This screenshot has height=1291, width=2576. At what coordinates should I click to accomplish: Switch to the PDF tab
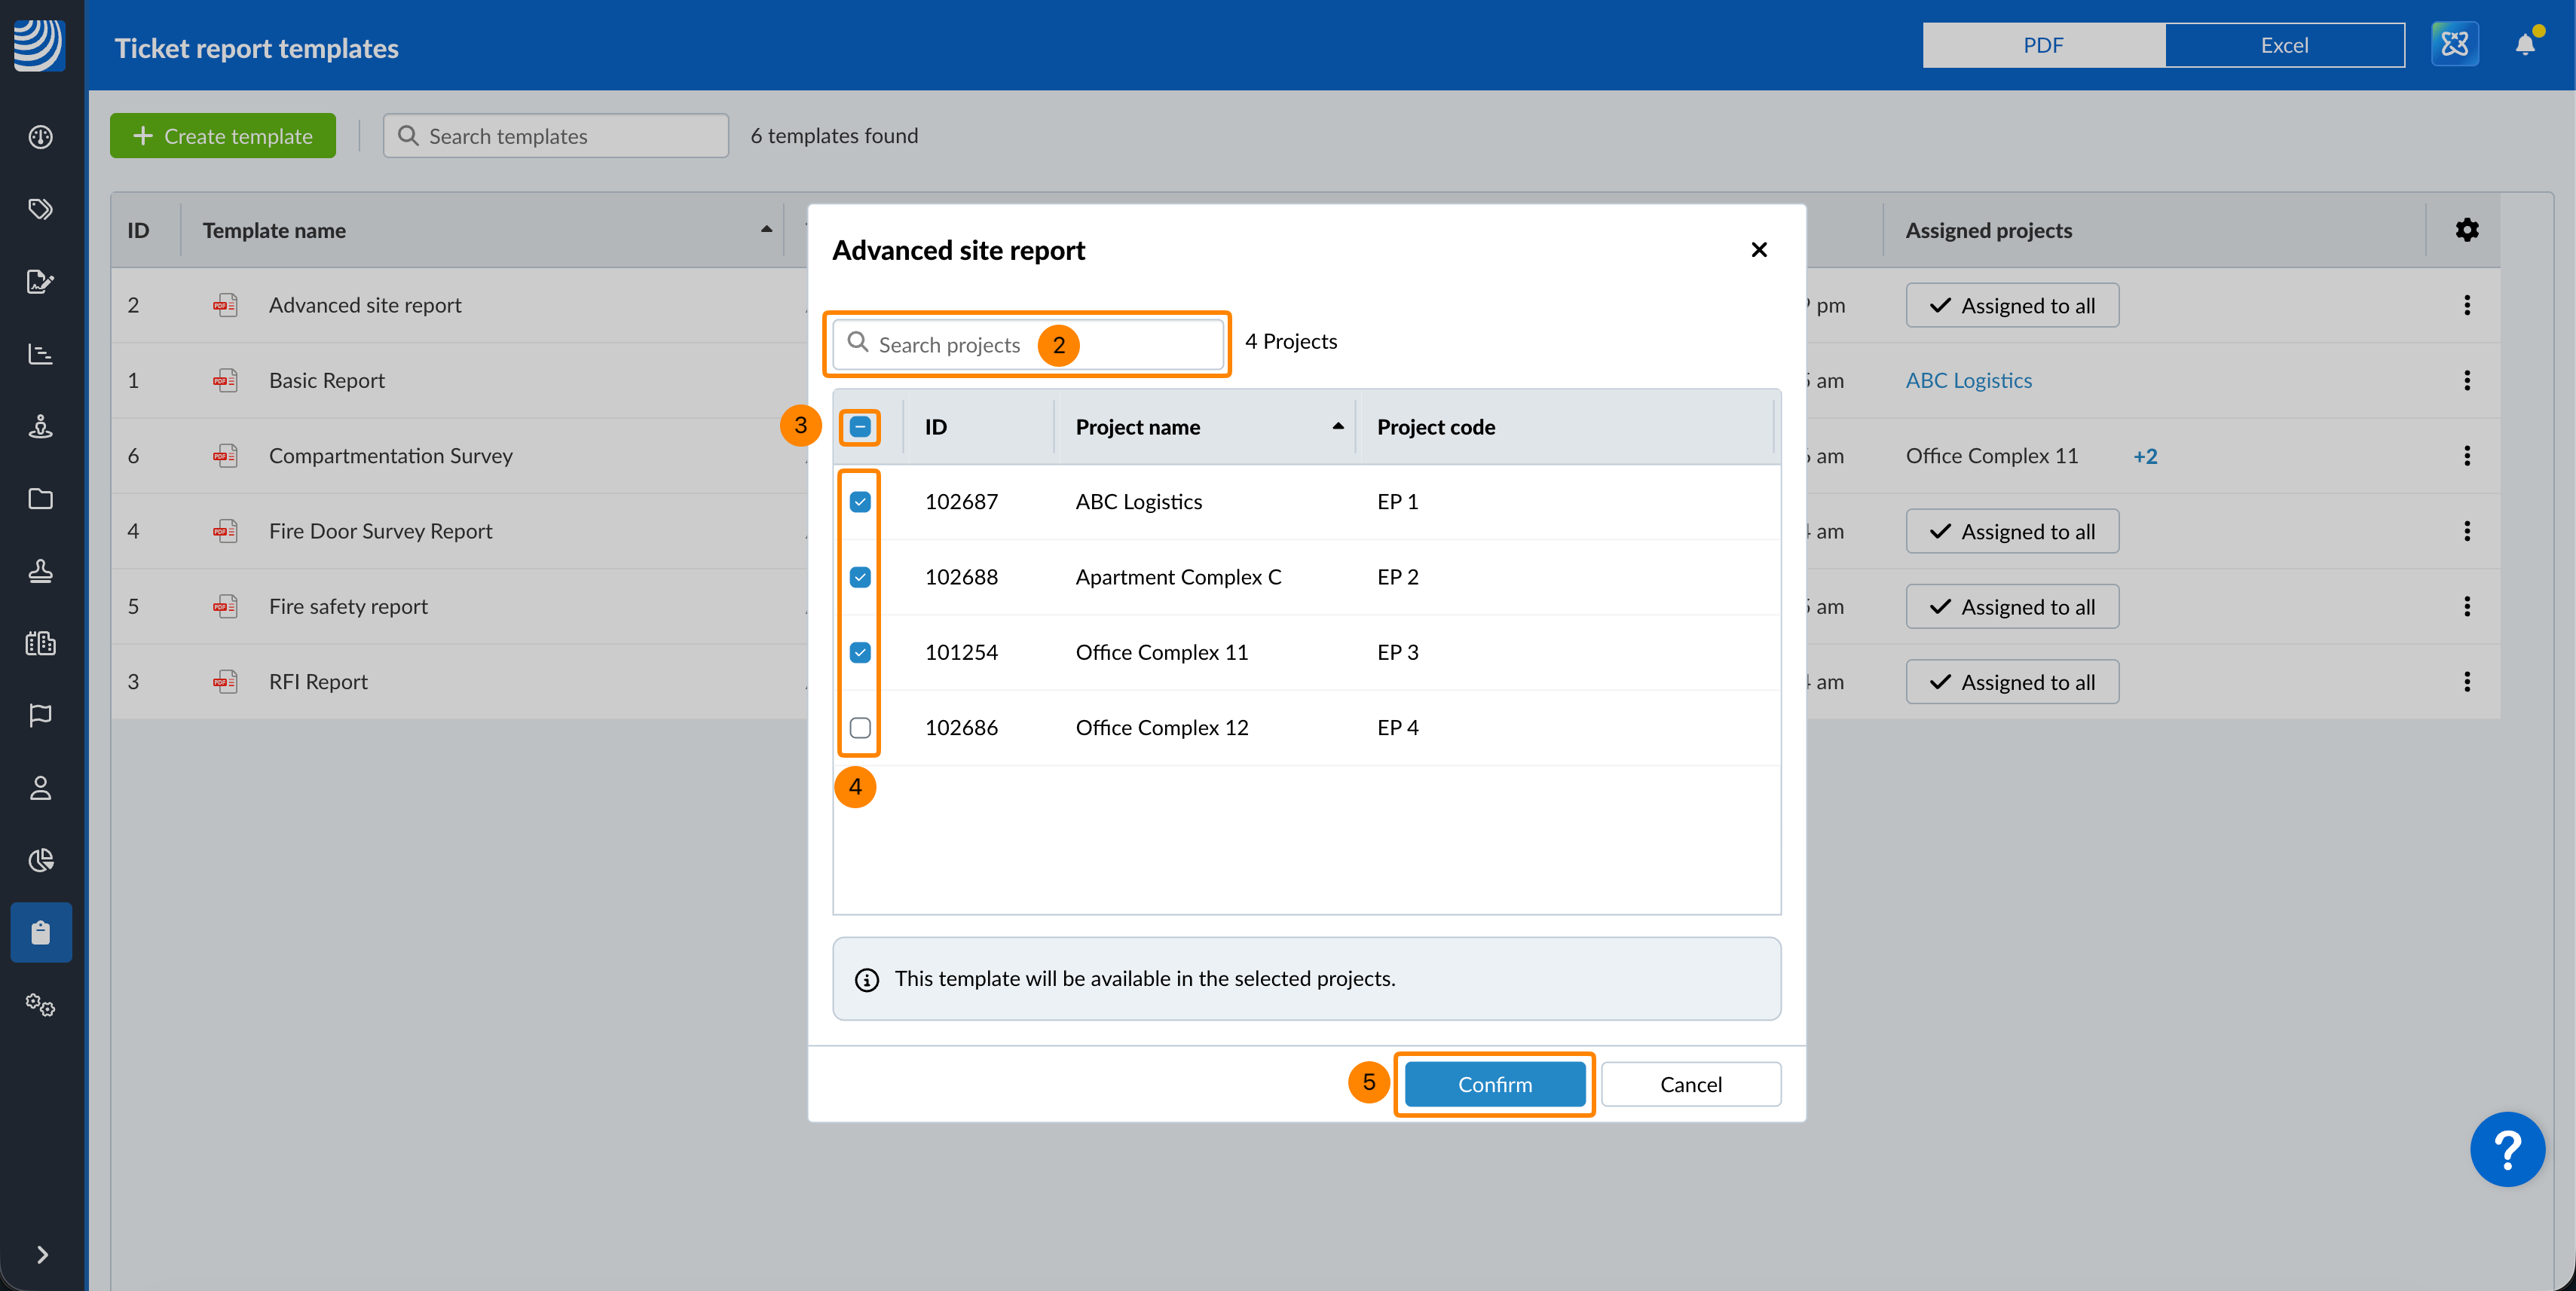pos(2042,45)
